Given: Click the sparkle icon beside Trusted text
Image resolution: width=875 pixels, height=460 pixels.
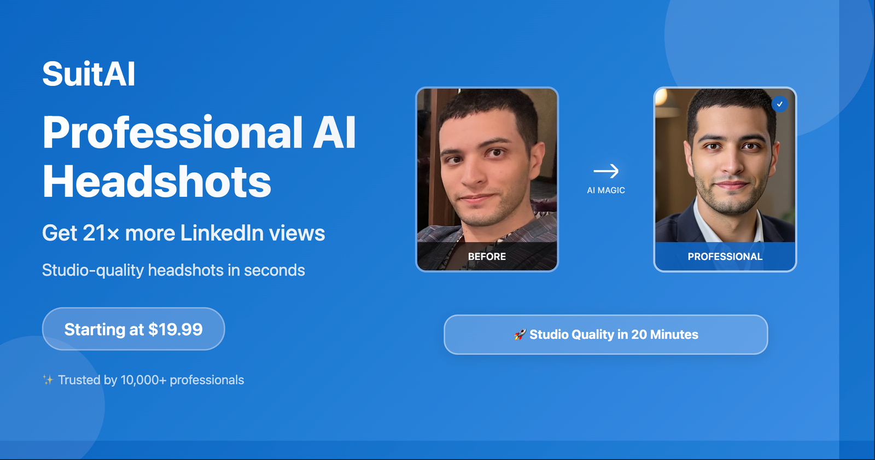Looking at the screenshot, I should click(x=48, y=380).
